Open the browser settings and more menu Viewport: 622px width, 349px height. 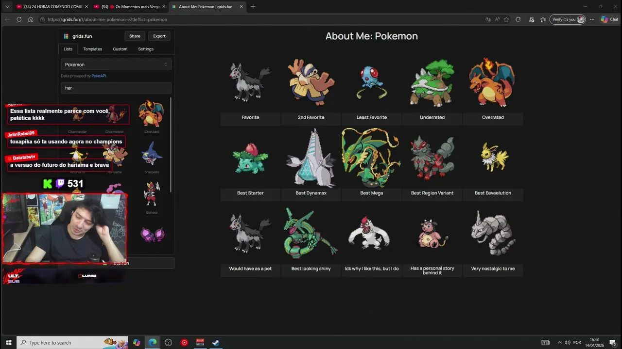coord(592,19)
